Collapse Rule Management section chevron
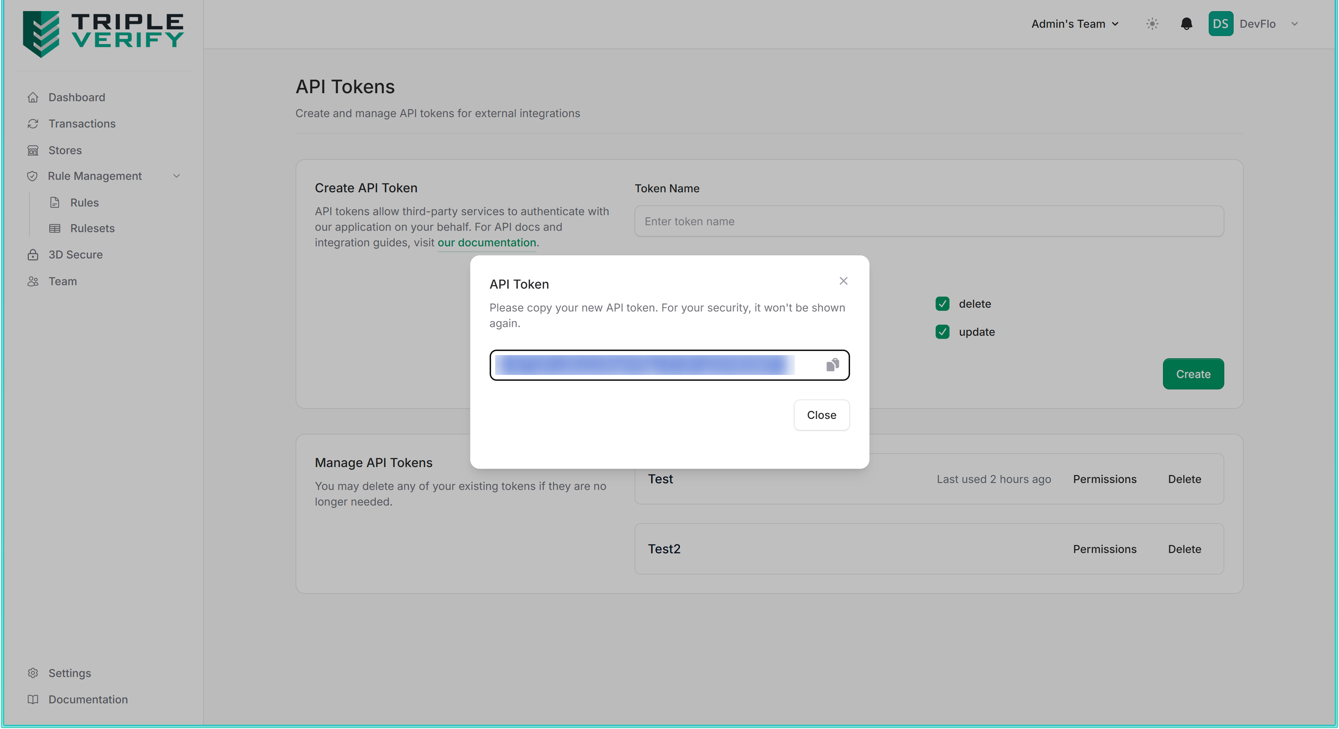The width and height of the screenshot is (1339, 729). click(176, 176)
